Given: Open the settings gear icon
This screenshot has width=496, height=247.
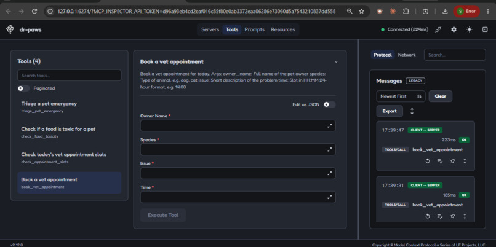Looking at the screenshot, I should point(454,29).
